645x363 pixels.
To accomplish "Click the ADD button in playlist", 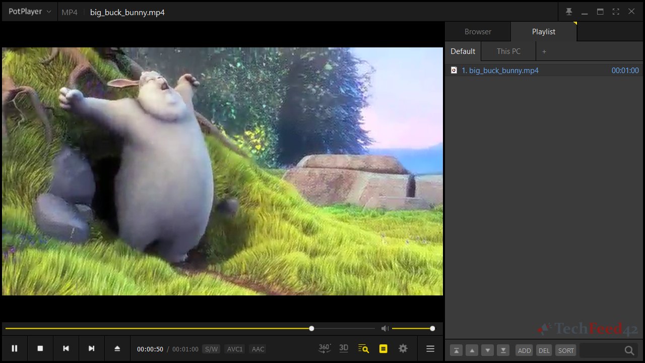I will [x=524, y=350].
